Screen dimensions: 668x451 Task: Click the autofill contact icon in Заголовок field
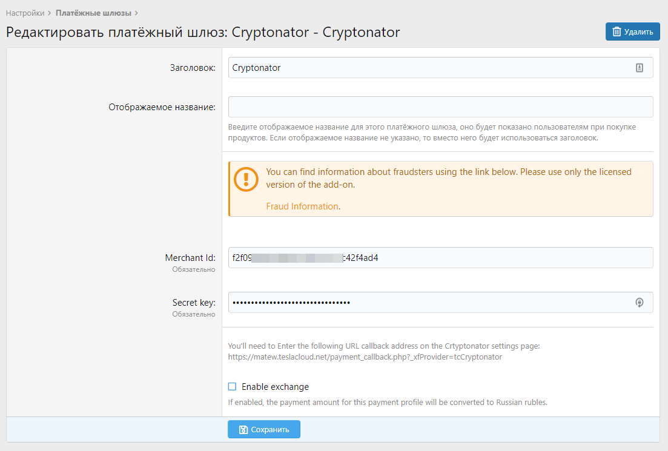pos(639,68)
